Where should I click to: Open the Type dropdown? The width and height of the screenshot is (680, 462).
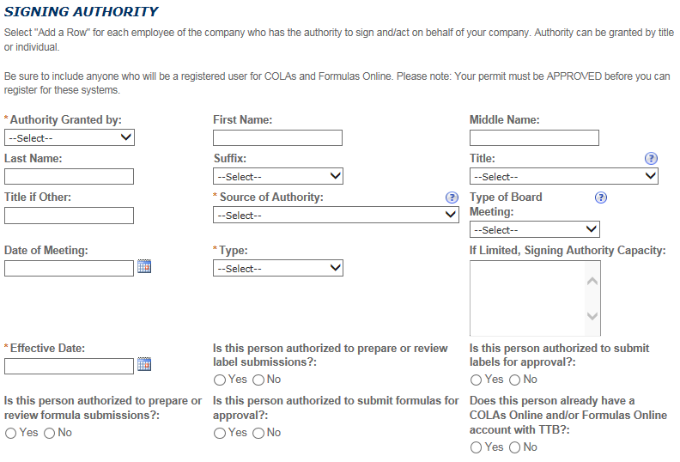(278, 269)
